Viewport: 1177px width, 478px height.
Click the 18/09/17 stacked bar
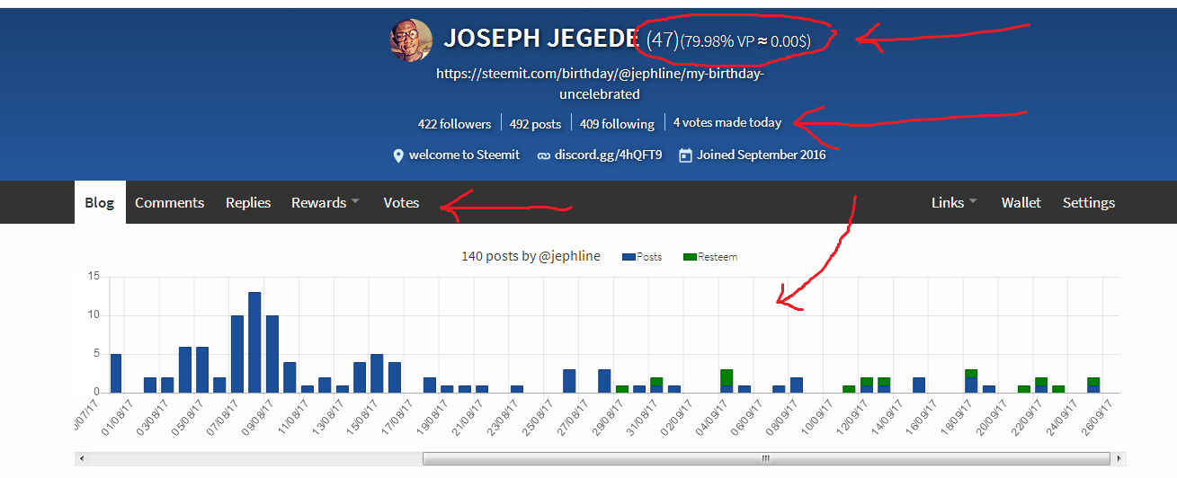tap(971, 381)
